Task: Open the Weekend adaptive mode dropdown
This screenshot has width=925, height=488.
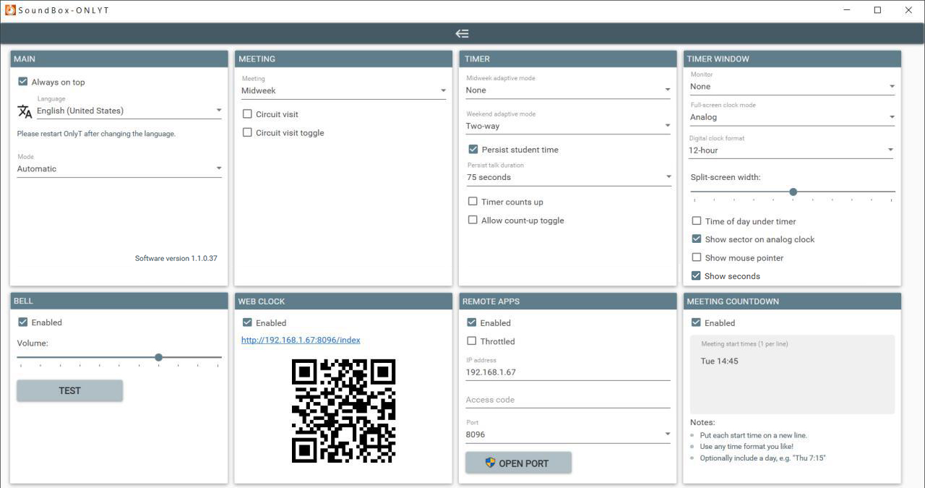Action: tap(667, 125)
